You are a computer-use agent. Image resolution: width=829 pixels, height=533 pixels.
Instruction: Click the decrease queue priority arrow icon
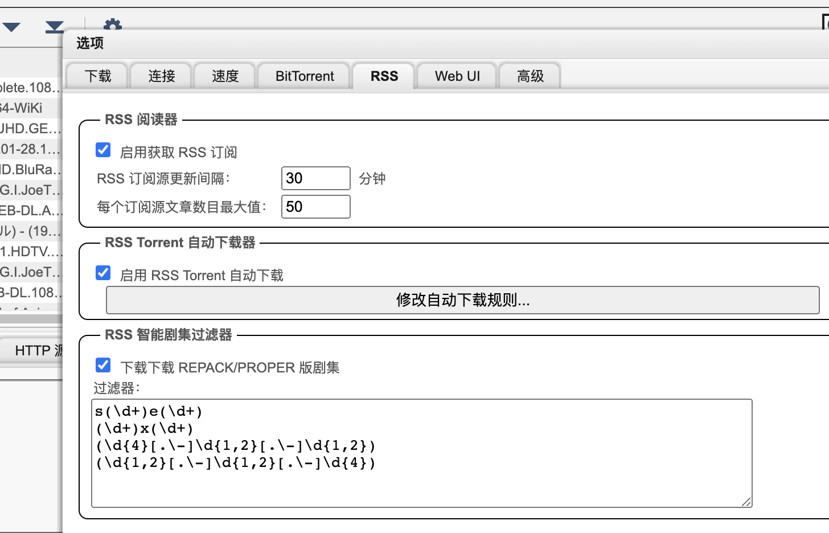11,27
